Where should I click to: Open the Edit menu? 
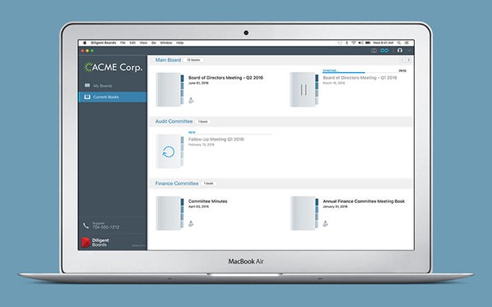click(133, 43)
